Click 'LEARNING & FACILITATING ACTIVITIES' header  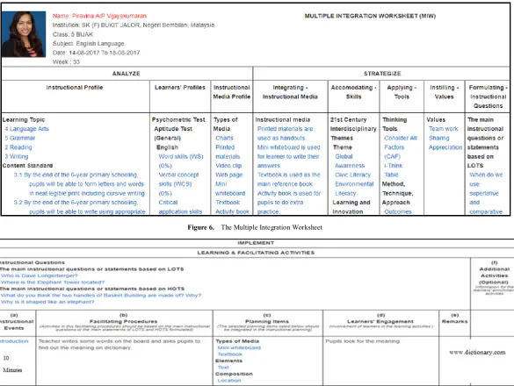(x=256, y=253)
